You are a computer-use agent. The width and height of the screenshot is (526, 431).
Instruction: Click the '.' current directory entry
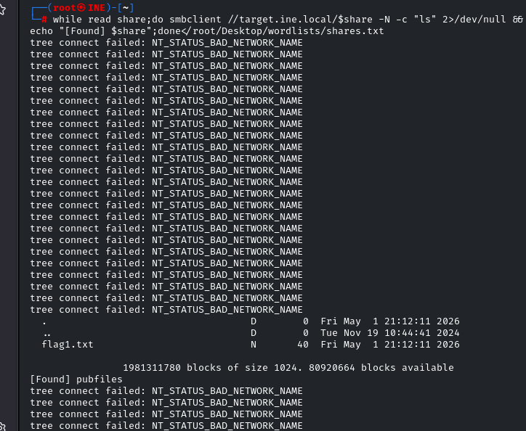pyautogui.click(x=44, y=323)
